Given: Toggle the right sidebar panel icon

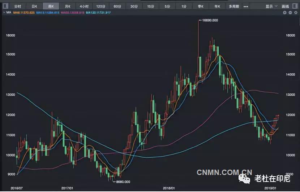Looking at the screenshot, I should point(295,6).
